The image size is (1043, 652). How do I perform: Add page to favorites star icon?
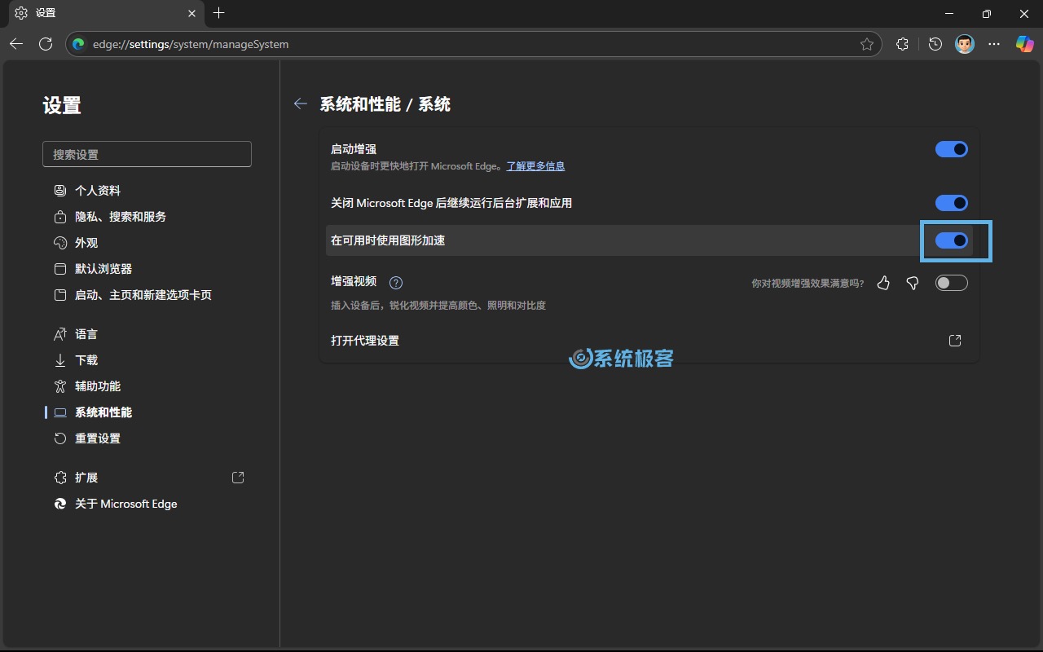867,44
